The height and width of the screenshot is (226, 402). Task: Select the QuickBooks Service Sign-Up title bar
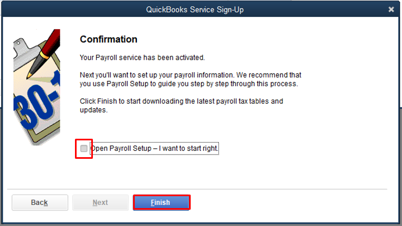[x=200, y=9]
